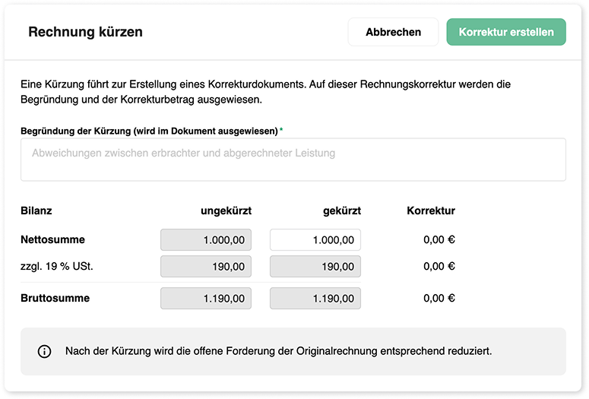
Task: Click the gekürzt column header
Action: (342, 211)
